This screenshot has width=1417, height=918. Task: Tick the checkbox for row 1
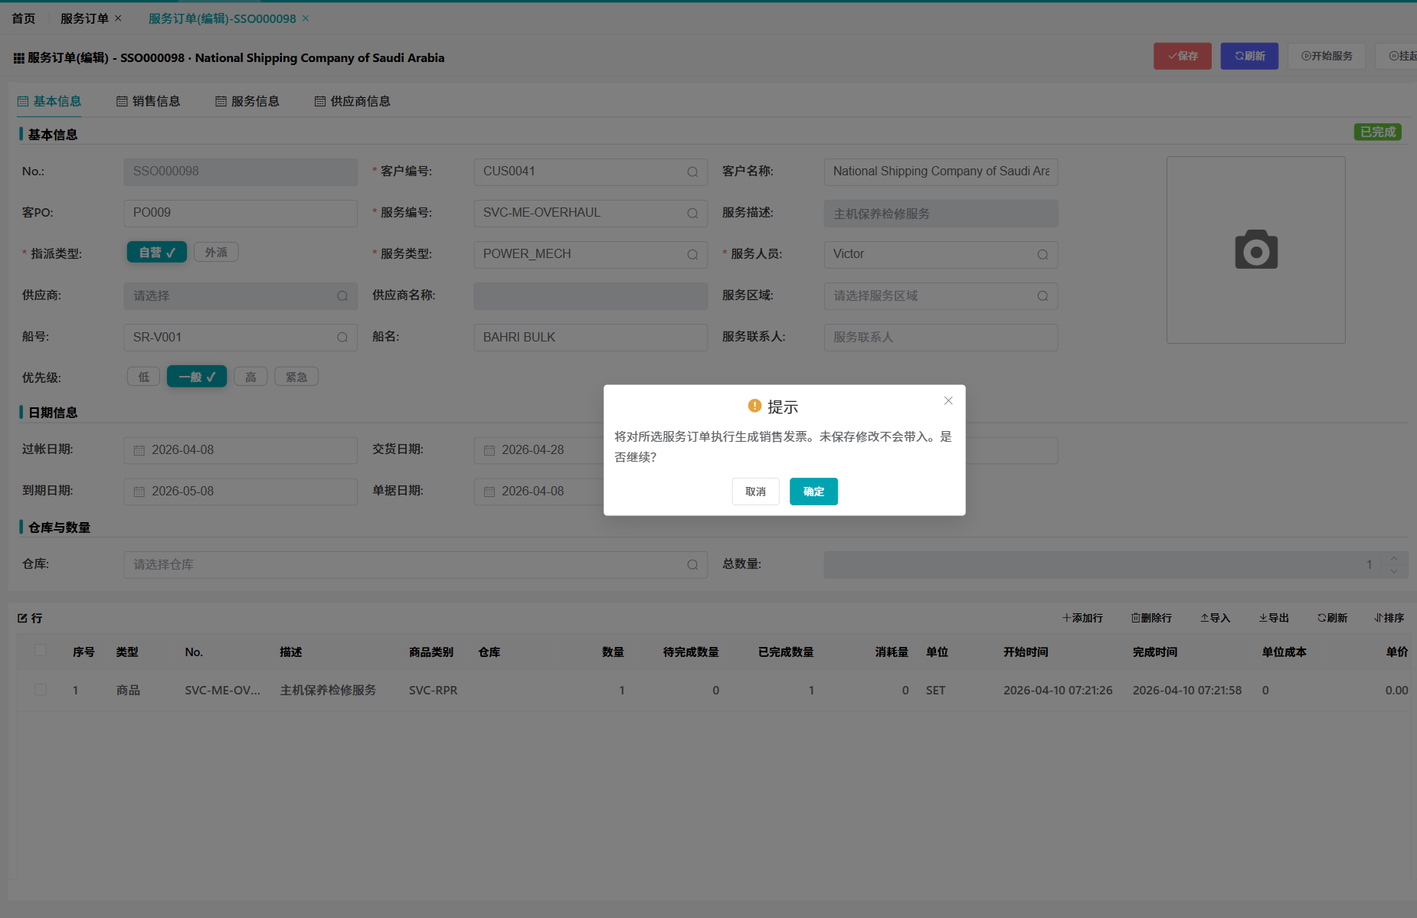[41, 690]
